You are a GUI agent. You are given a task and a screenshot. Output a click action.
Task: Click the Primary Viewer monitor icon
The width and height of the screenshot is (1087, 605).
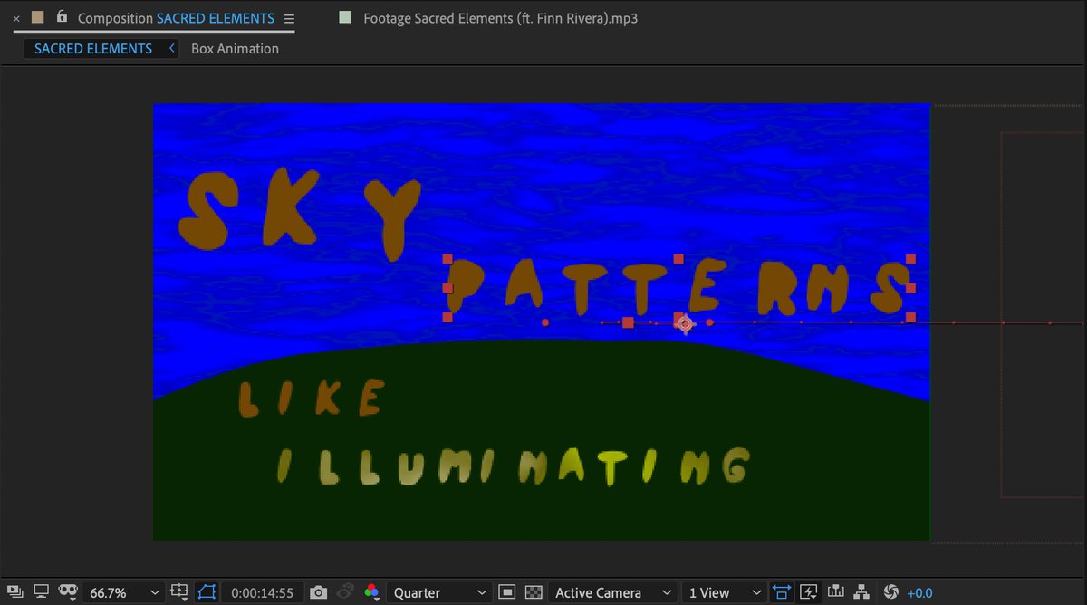[x=41, y=592]
